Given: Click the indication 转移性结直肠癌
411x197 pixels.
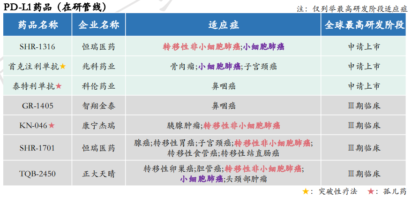Looking at the screenshot, I should click(249, 153).
